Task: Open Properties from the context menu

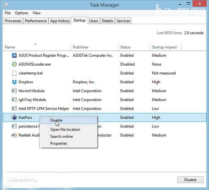Action: [x=59, y=143]
